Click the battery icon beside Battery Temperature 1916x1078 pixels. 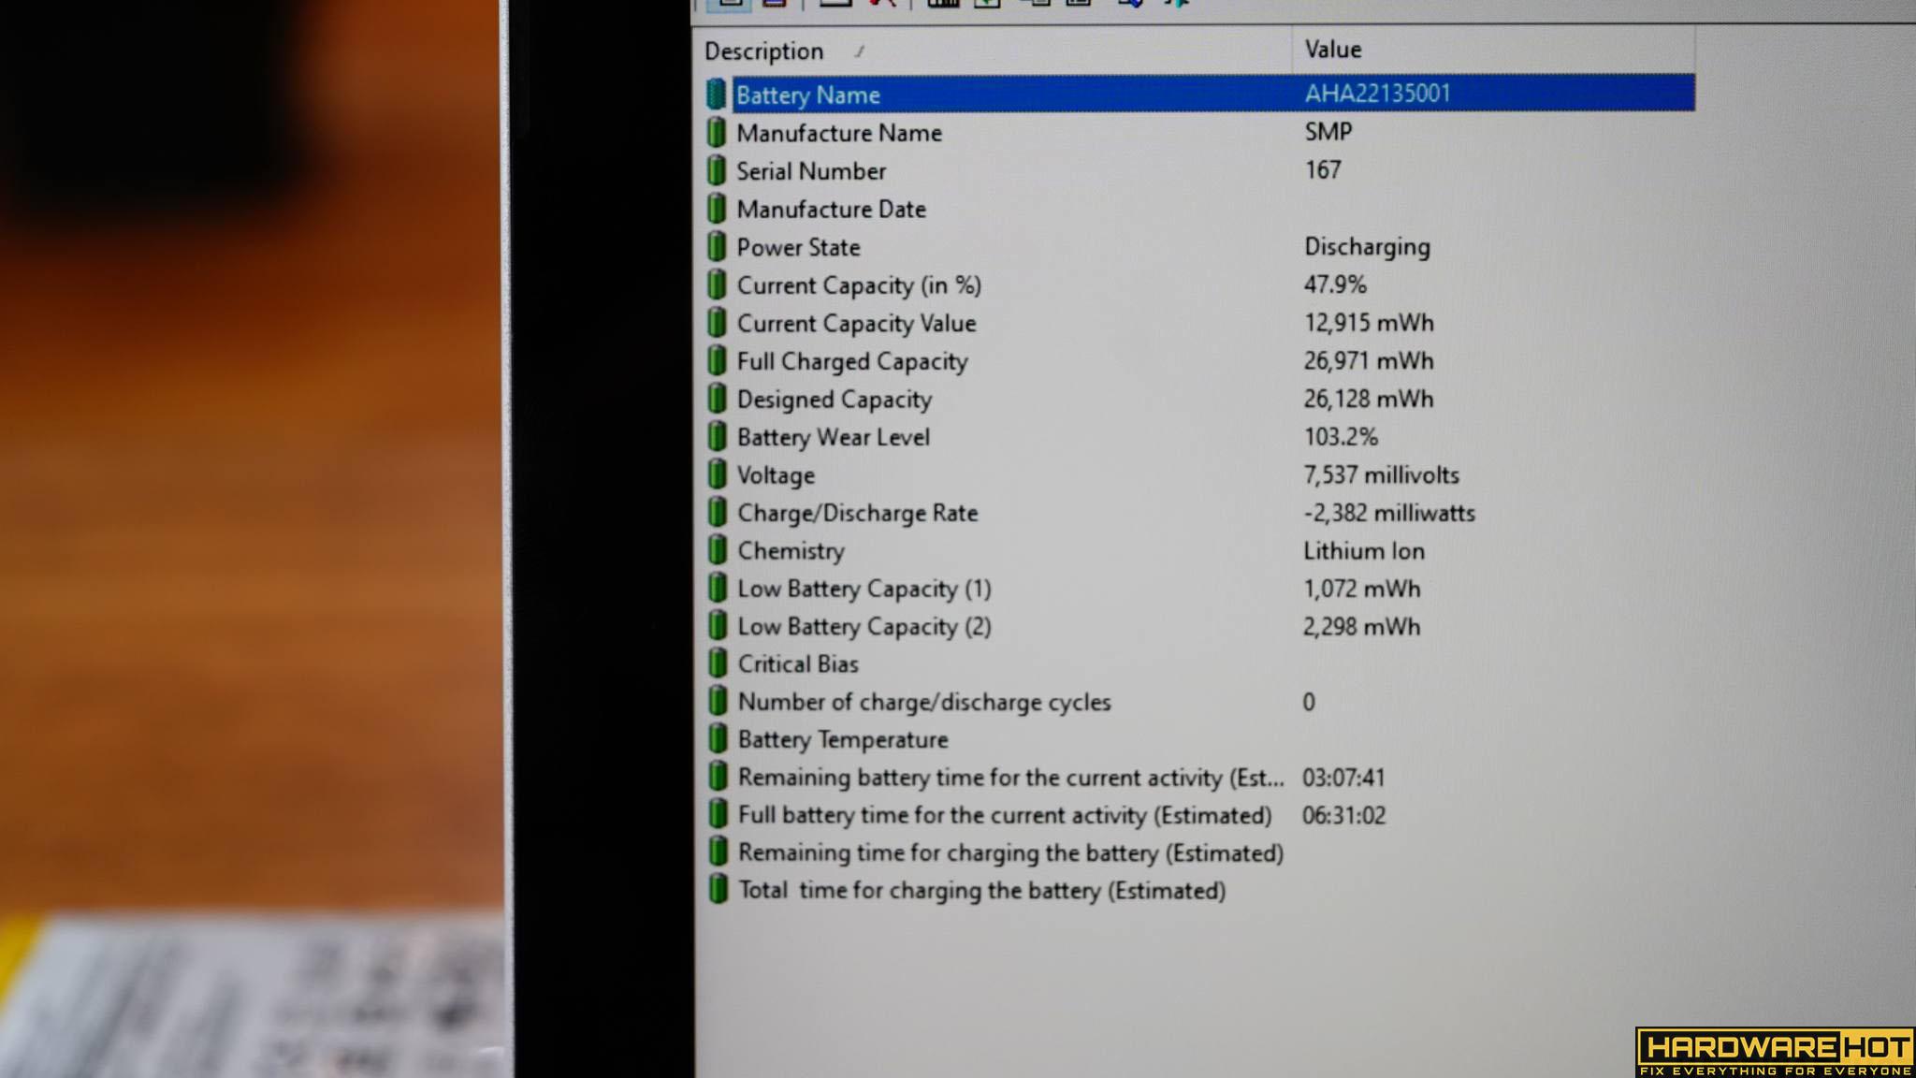click(x=718, y=739)
